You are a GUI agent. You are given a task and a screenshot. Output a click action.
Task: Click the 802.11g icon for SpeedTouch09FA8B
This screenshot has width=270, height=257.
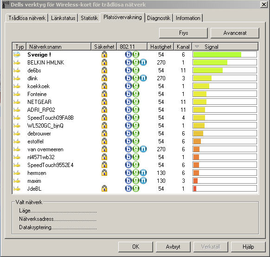coord(136,117)
